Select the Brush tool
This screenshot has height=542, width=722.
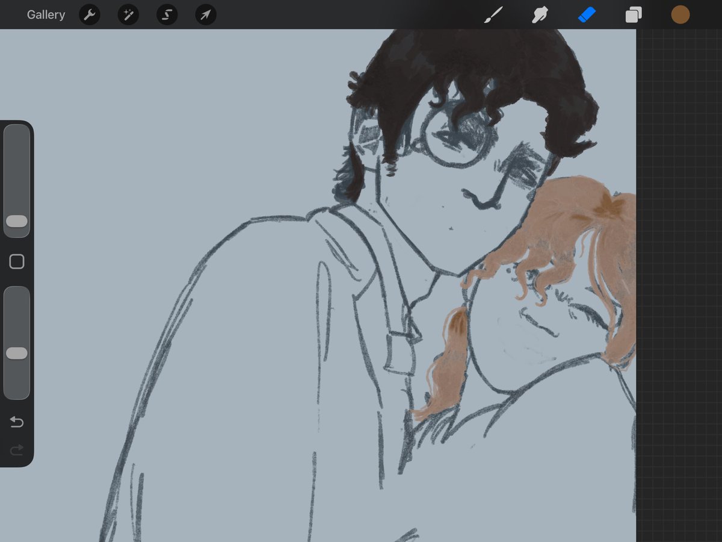493,15
